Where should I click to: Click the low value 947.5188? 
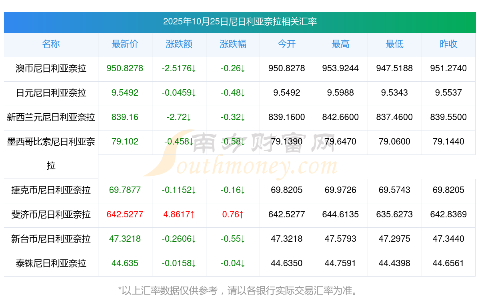tap(394, 68)
